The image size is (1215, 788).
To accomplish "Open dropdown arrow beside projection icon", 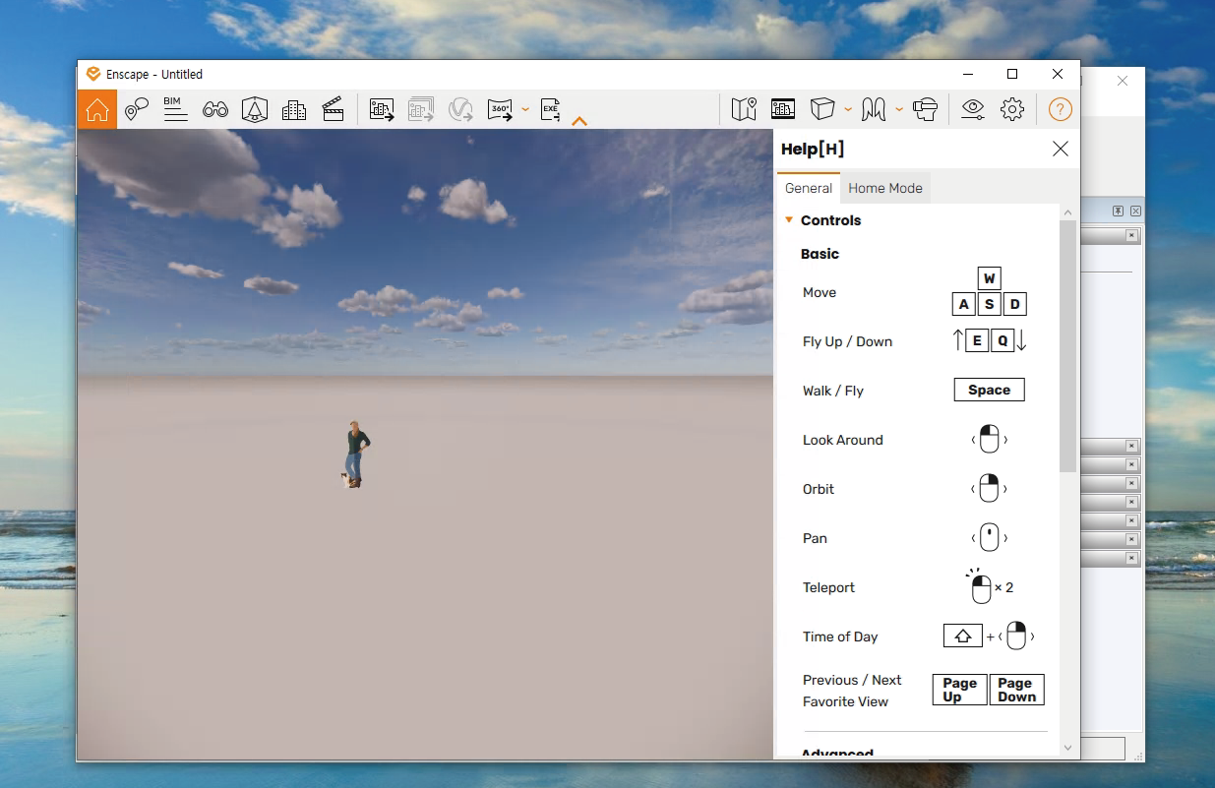I will pyautogui.click(x=899, y=109).
